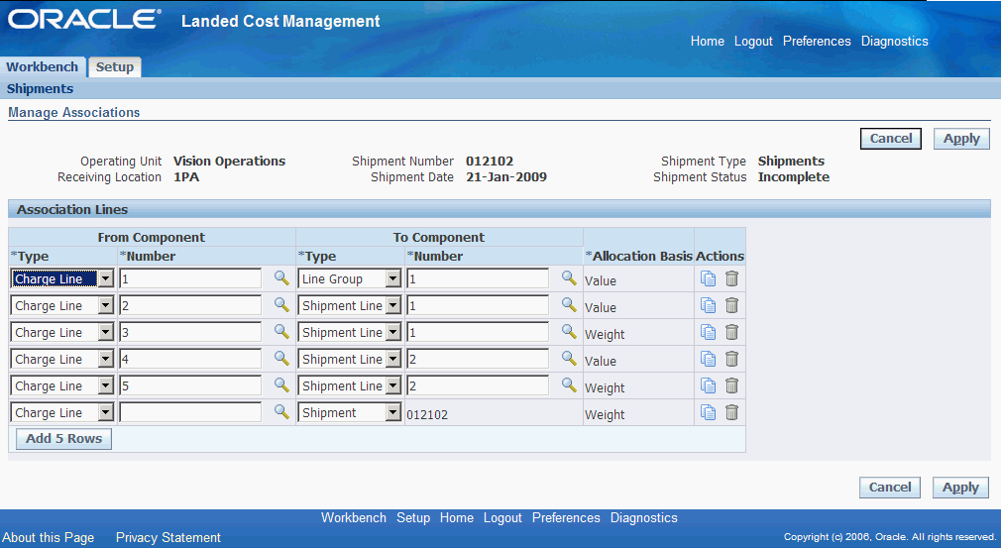Viewport: 1001px width, 548px height.
Task: Open the footer Workbench link
Action: (x=354, y=517)
